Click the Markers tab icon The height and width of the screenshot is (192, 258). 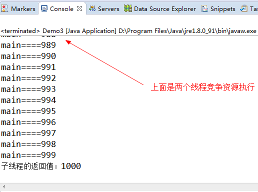coord(4,8)
